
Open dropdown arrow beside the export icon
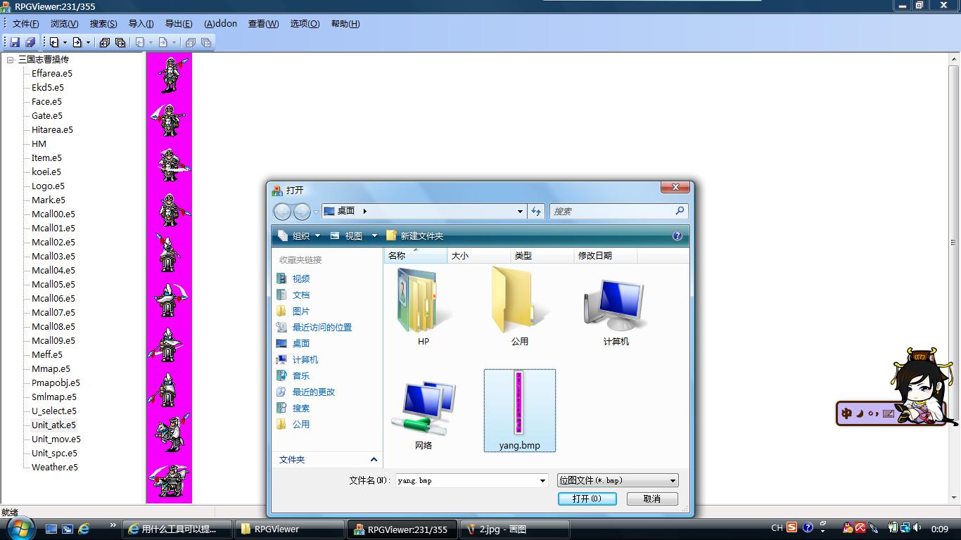[88, 42]
